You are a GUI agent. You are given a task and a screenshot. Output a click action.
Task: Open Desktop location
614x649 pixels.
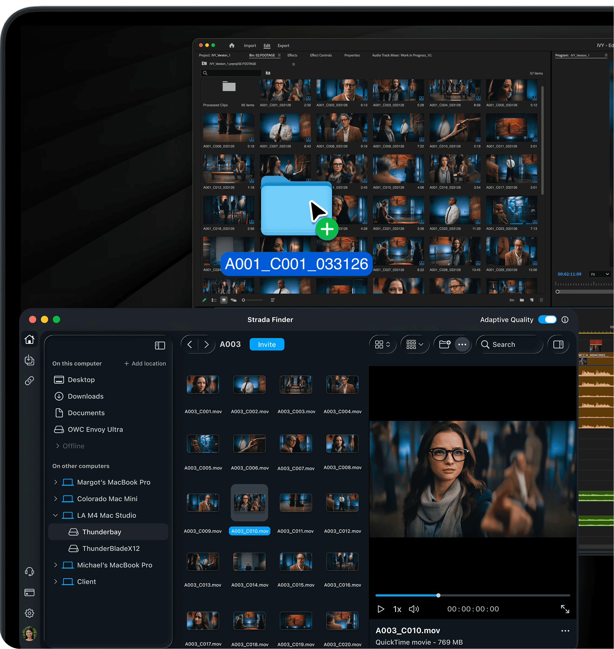[x=75, y=380]
